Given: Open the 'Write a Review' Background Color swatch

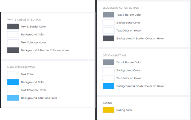Looking at the screenshot, I should click(x=13, y=34).
